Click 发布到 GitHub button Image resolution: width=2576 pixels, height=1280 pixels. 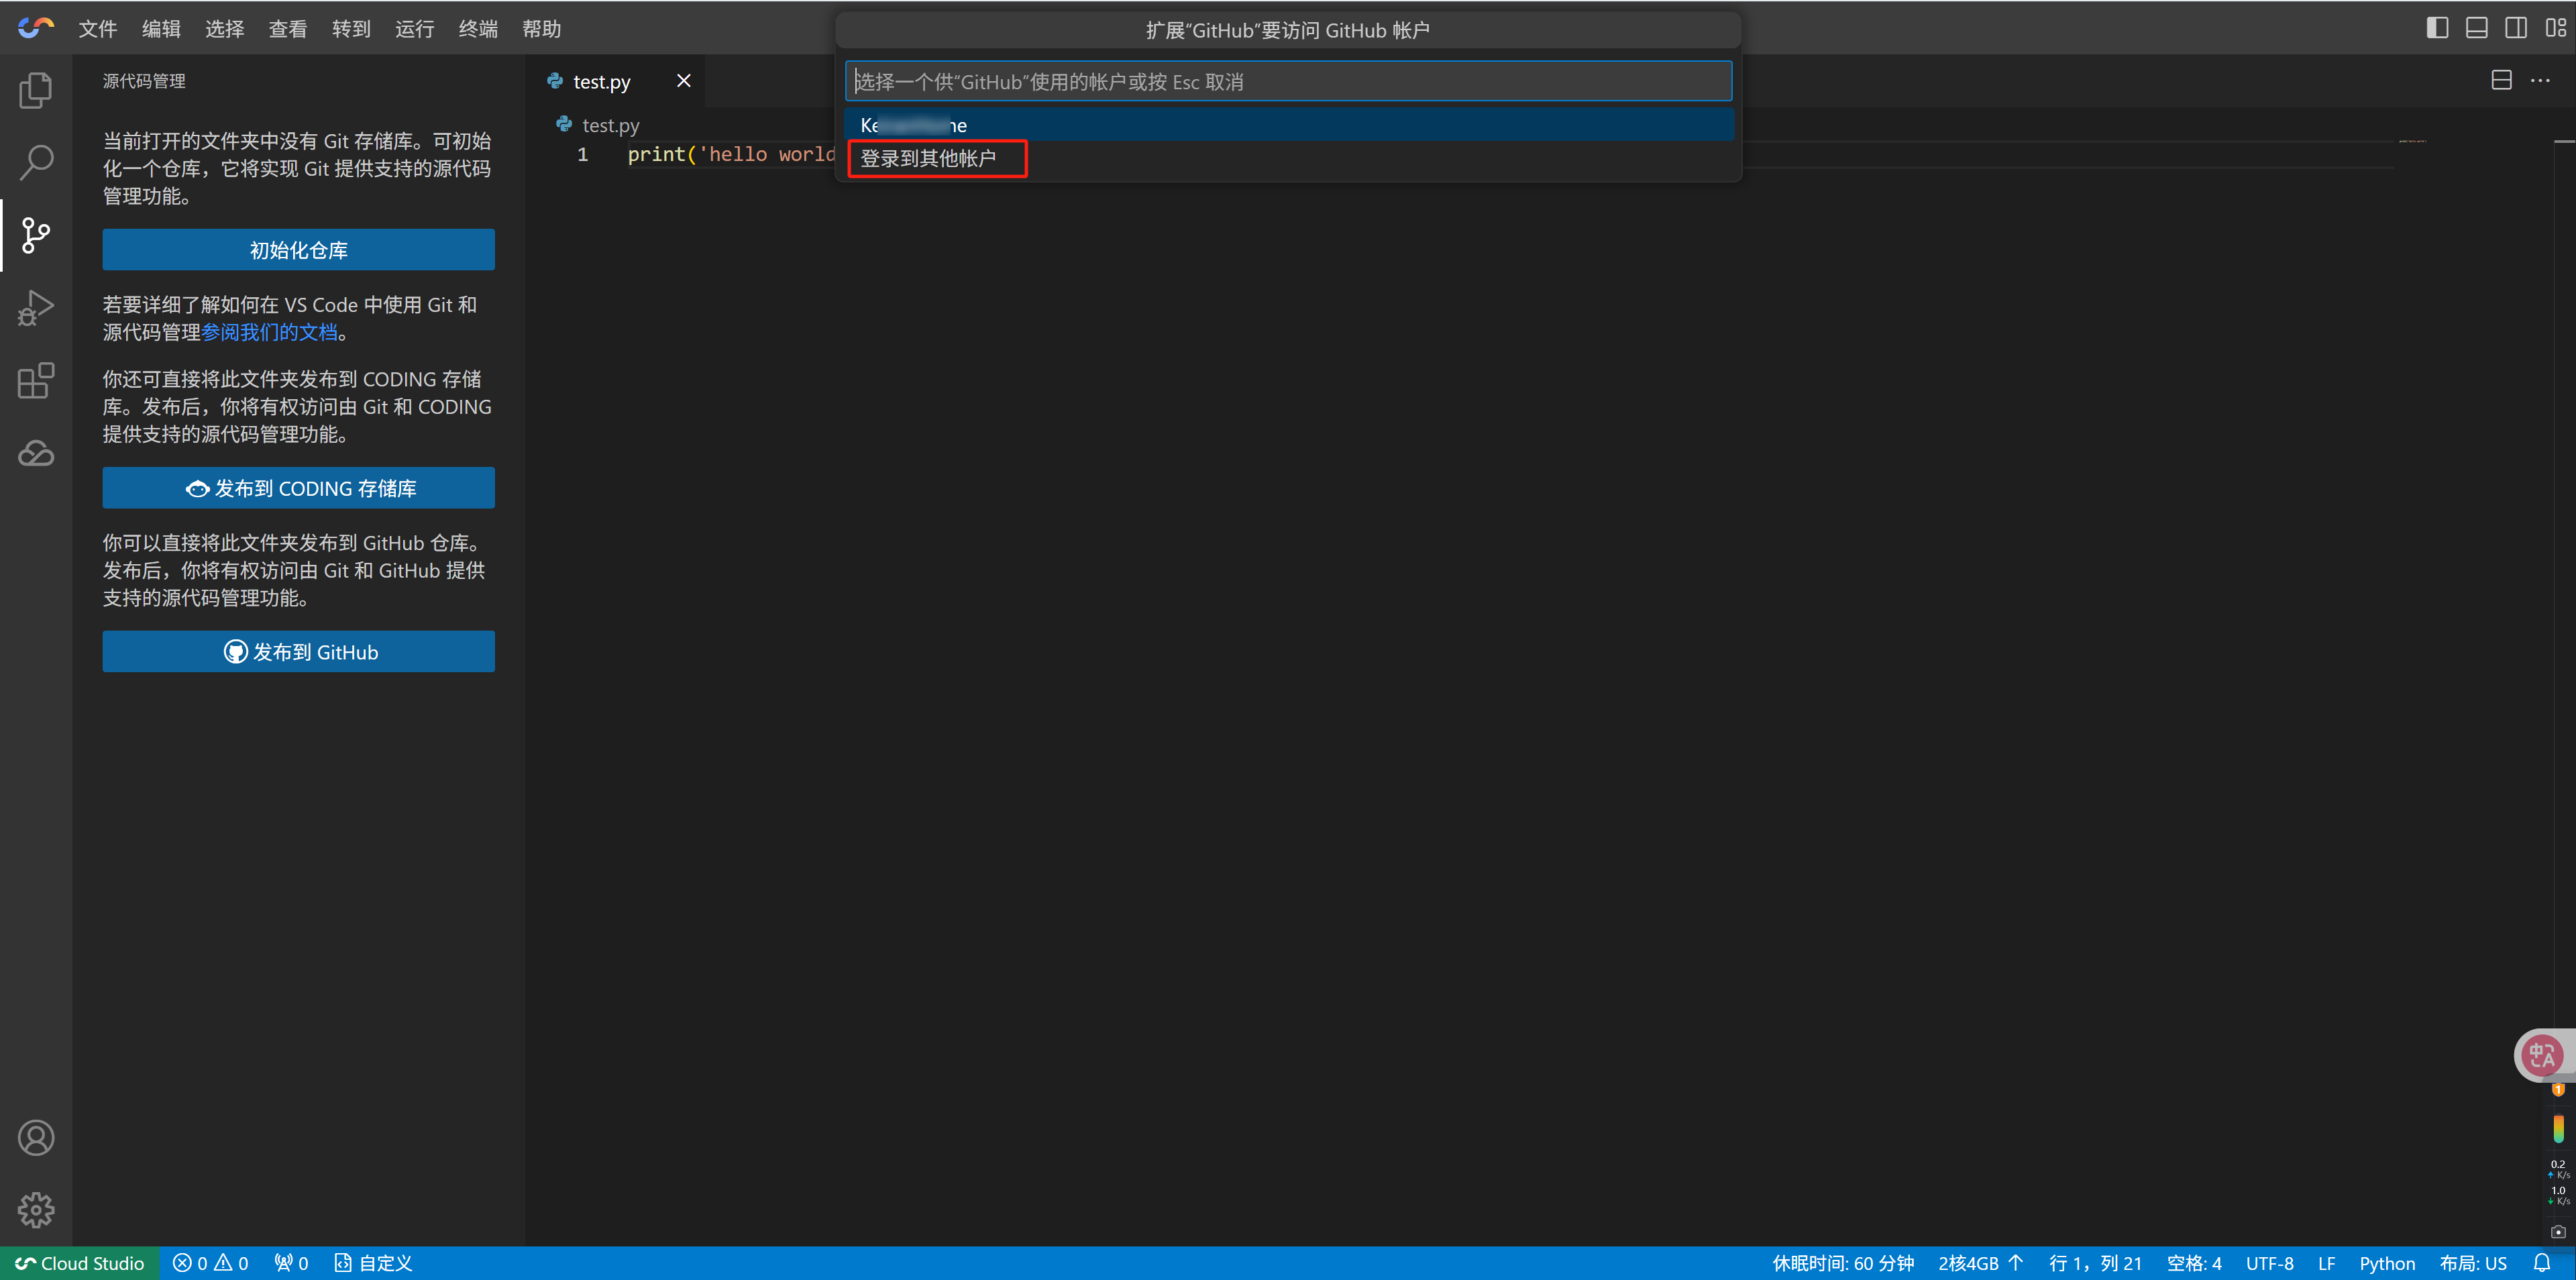tap(298, 652)
